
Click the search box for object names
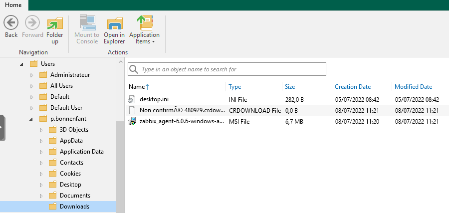[x=227, y=69]
